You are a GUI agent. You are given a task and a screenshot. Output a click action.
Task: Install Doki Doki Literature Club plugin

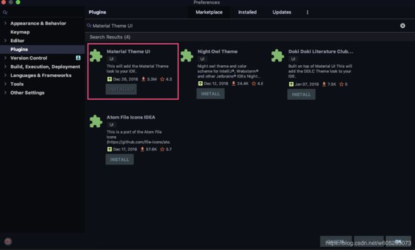tap(301, 95)
